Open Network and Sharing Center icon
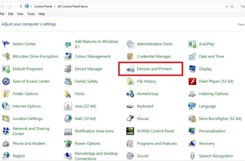Screen dimensions: 245x161 (x=6, y=131)
